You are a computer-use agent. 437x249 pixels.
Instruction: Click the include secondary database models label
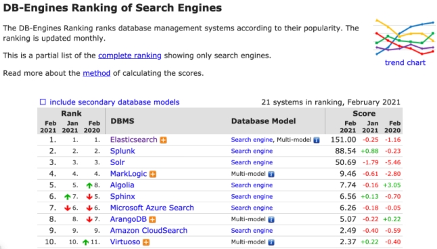114,102
